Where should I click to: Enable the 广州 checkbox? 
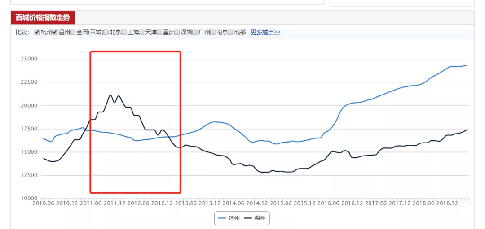coord(195,32)
